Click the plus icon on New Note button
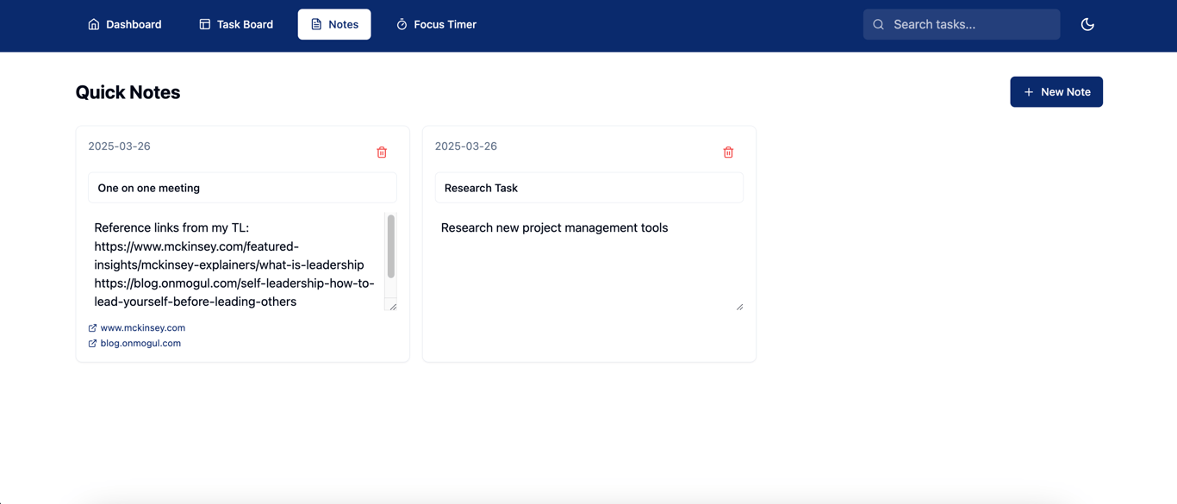This screenshot has width=1177, height=504. click(x=1029, y=91)
